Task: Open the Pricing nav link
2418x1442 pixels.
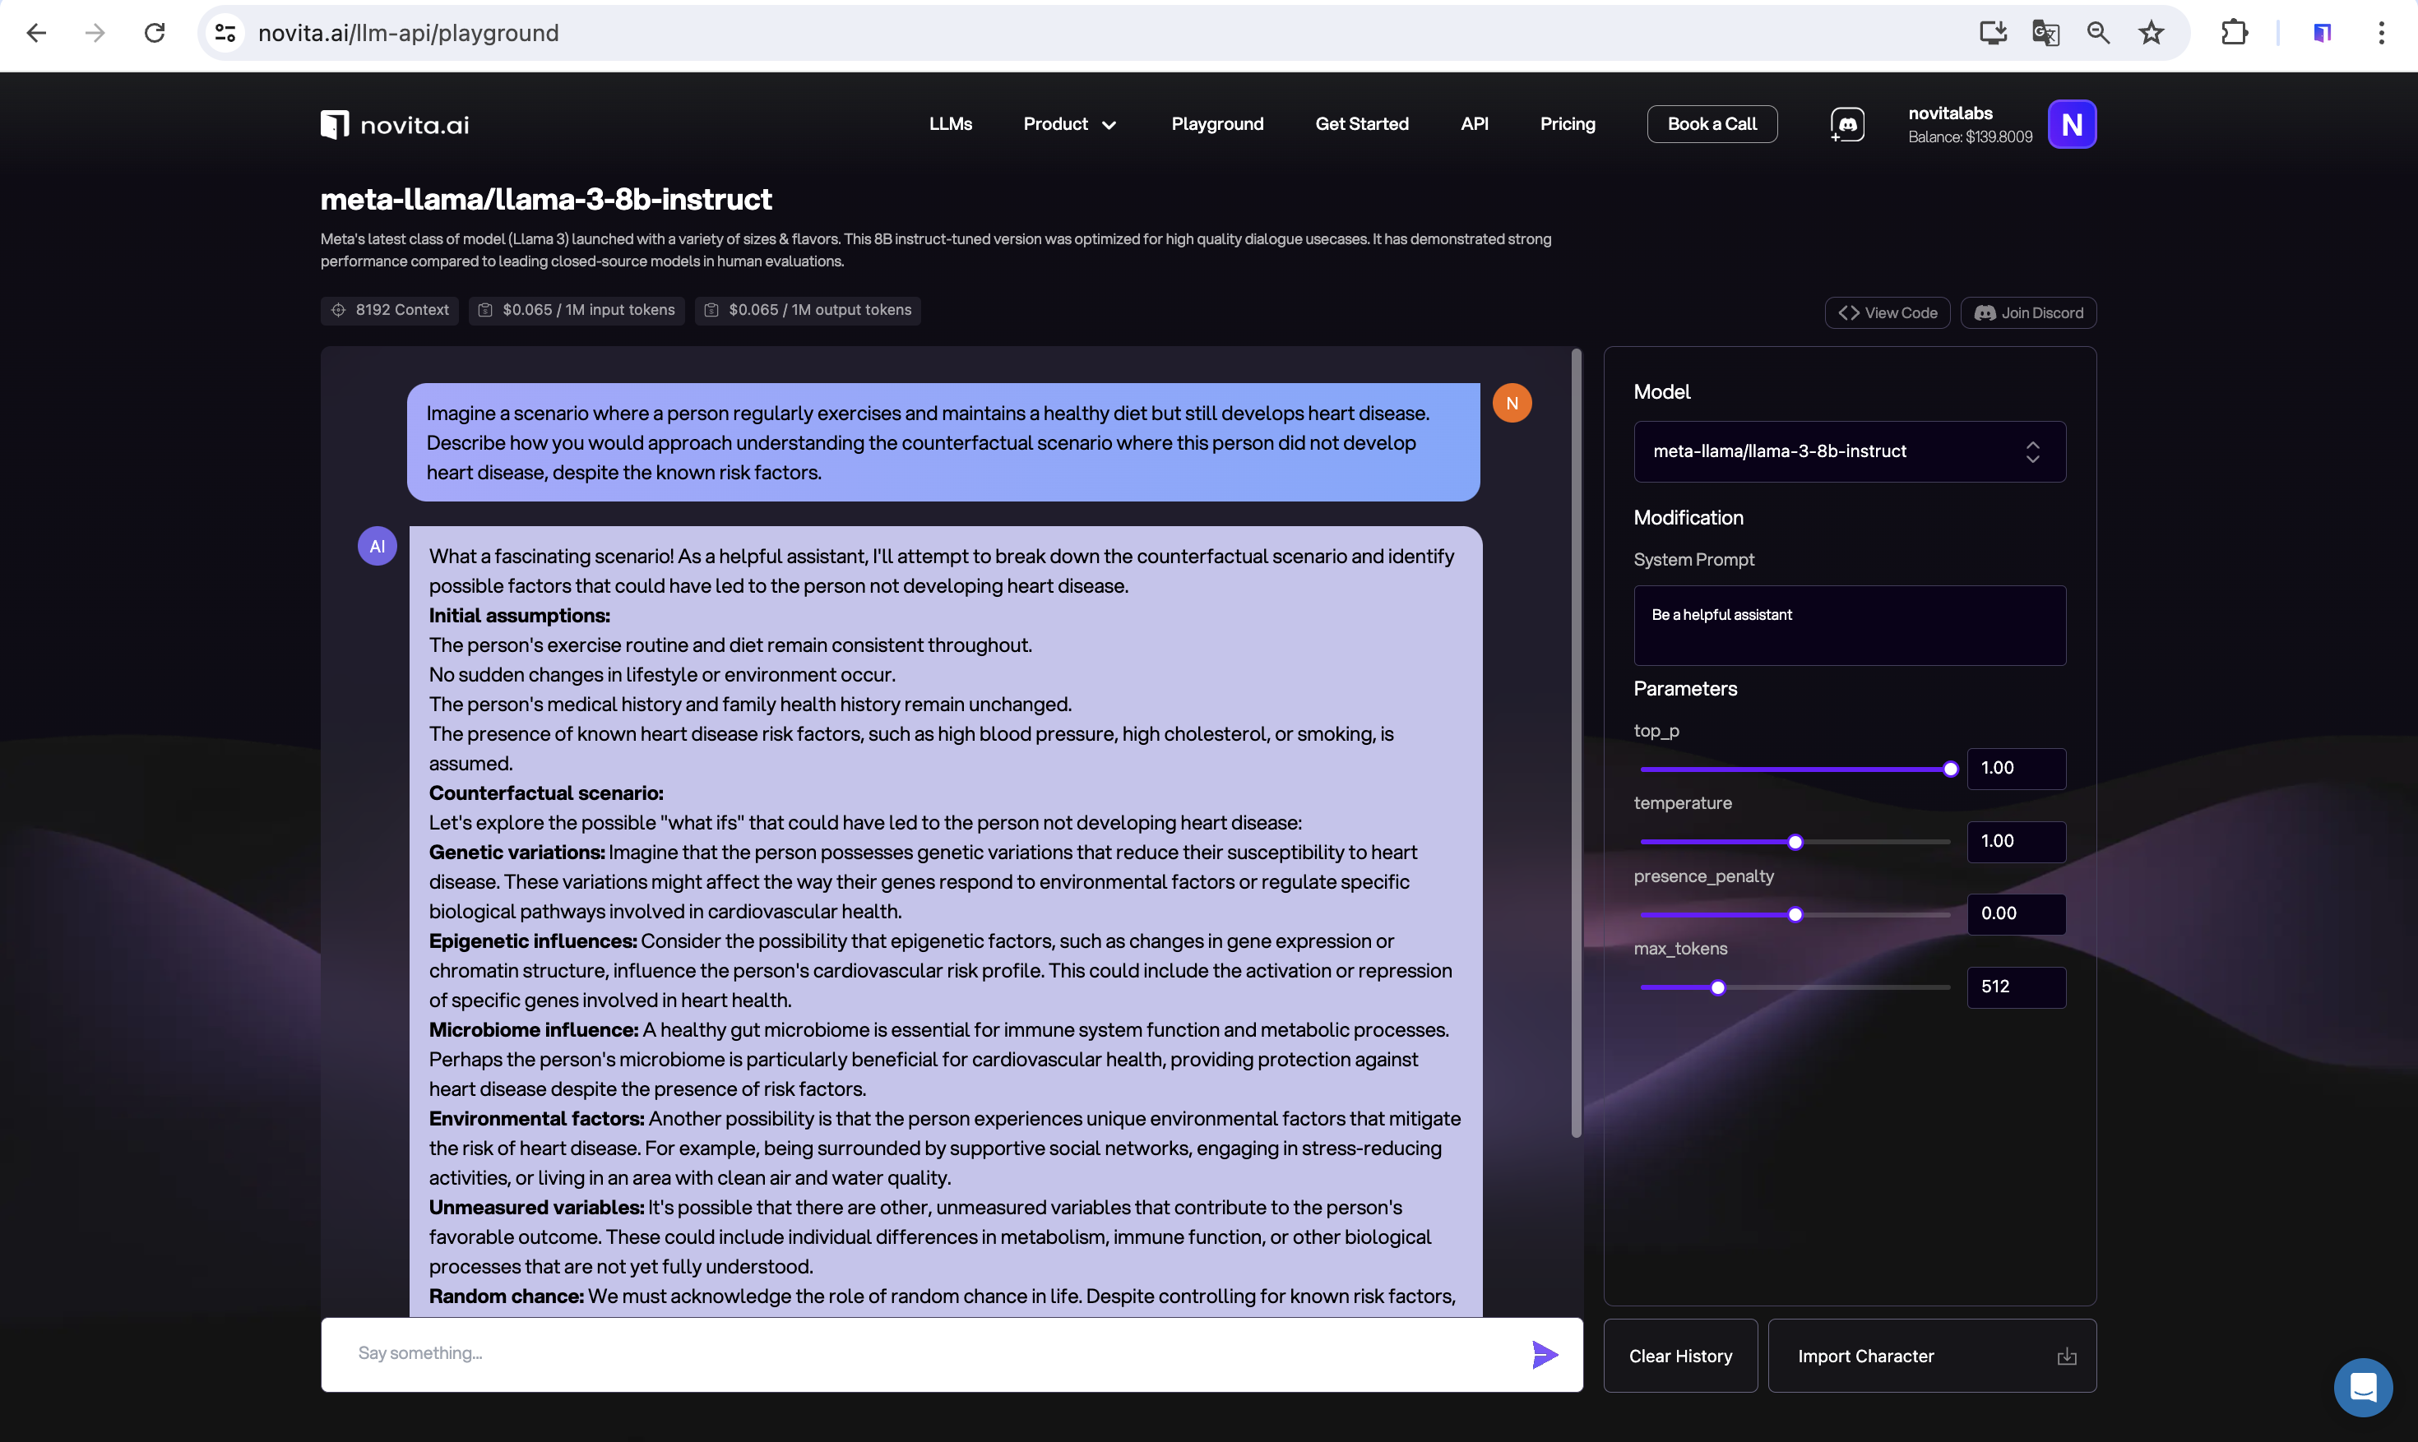Action: point(1567,124)
